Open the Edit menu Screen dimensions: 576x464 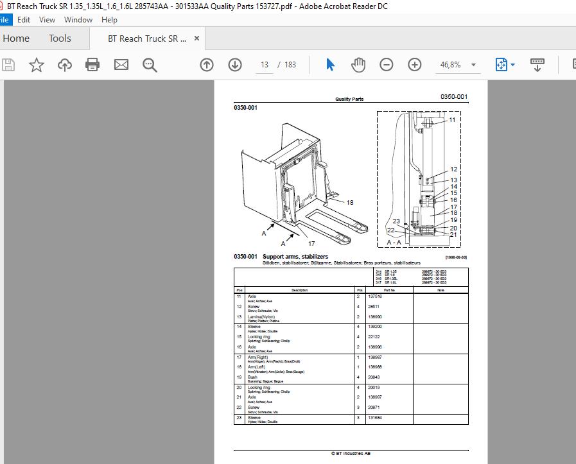pyautogui.click(x=24, y=20)
